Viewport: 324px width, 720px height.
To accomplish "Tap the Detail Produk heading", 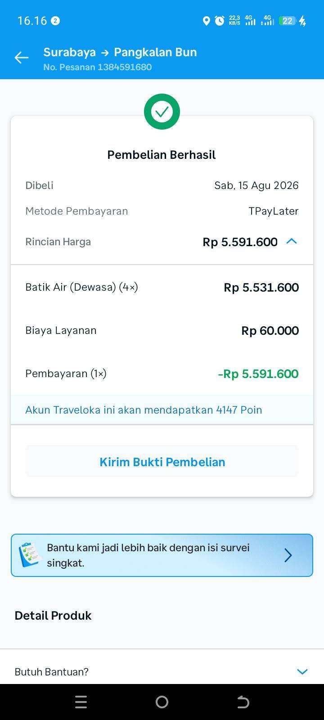I will (x=53, y=616).
